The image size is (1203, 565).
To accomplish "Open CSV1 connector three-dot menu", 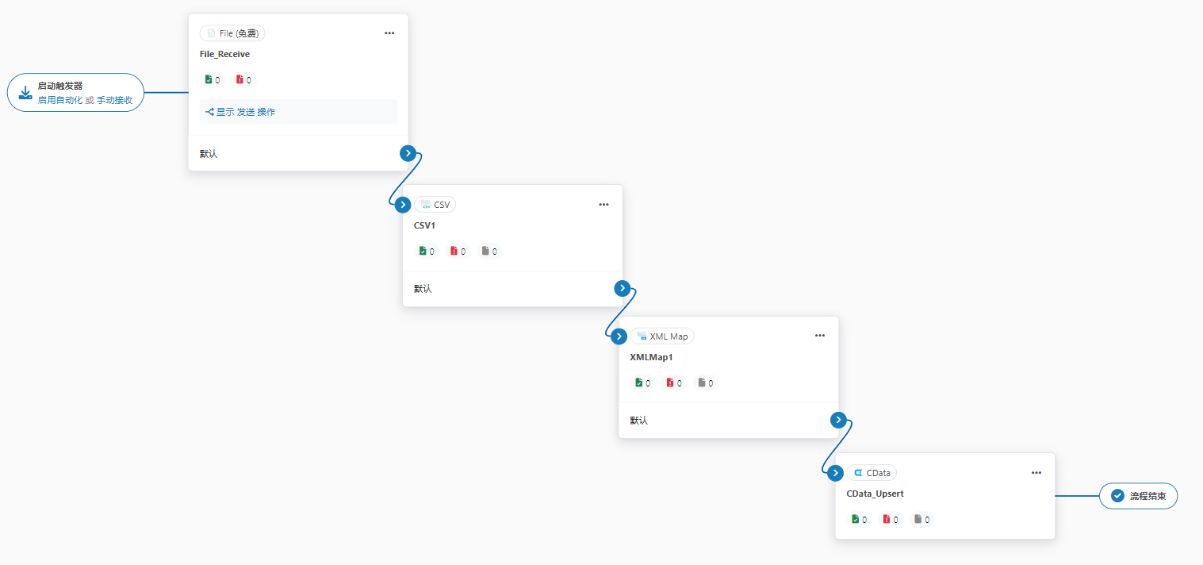I will (x=603, y=205).
